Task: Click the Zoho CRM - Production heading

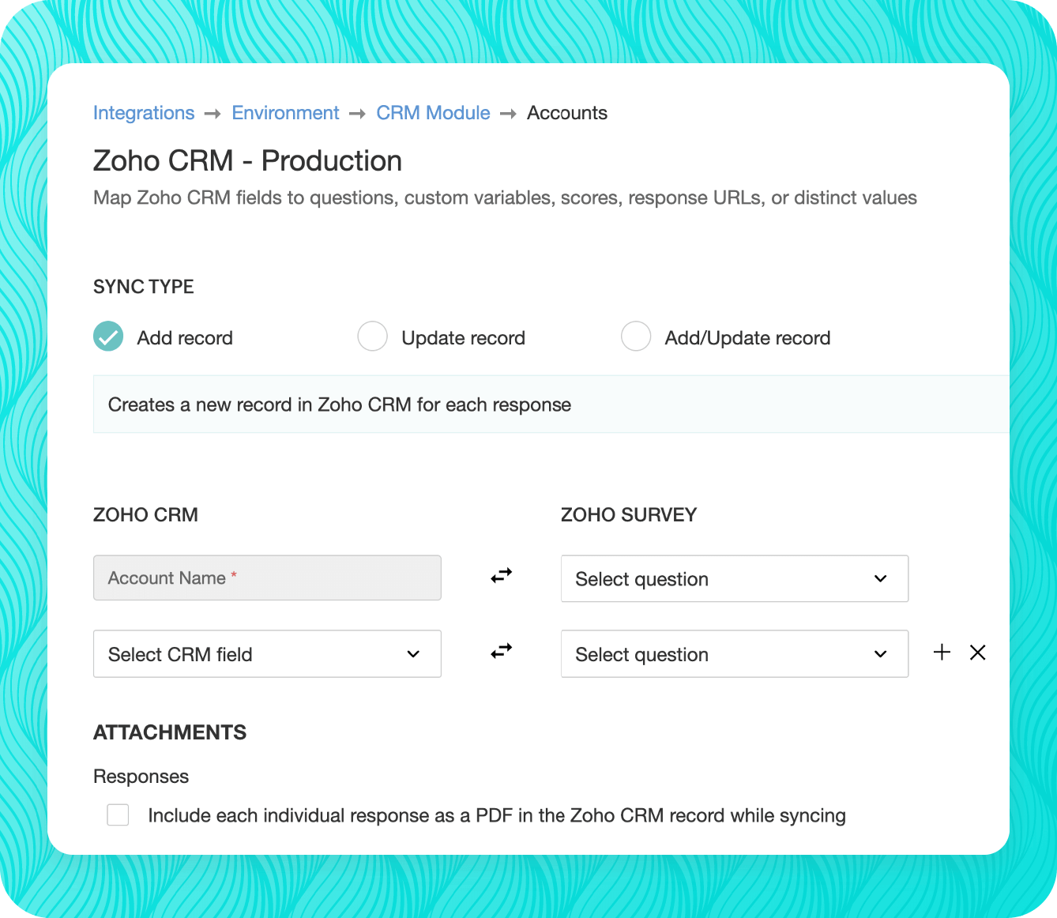Action: [x=247, y=160]
